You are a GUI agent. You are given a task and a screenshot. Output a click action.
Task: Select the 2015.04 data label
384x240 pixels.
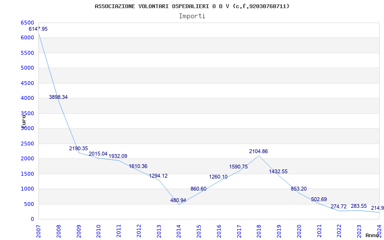tap(98, 154)
